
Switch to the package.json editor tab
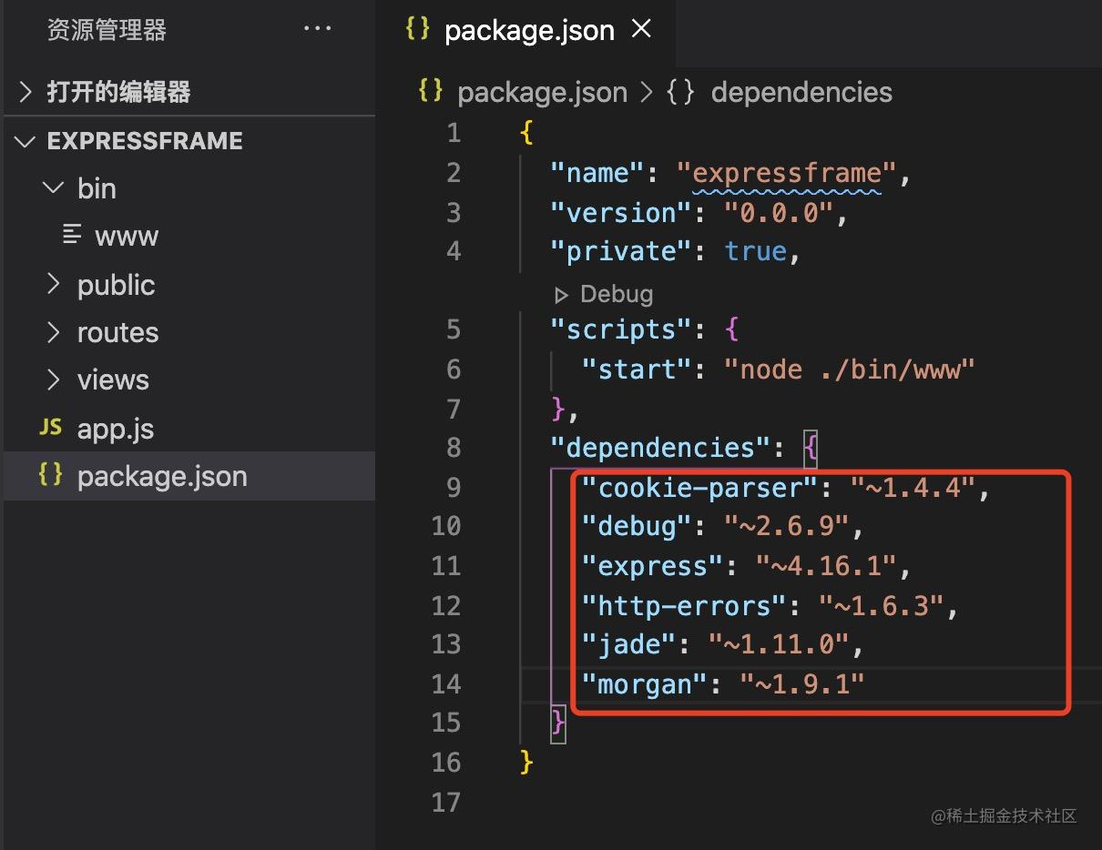528,30
